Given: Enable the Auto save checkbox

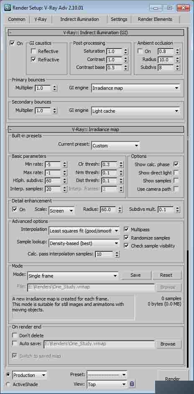Looking at the screenshot, I should (x=15, y=343).
